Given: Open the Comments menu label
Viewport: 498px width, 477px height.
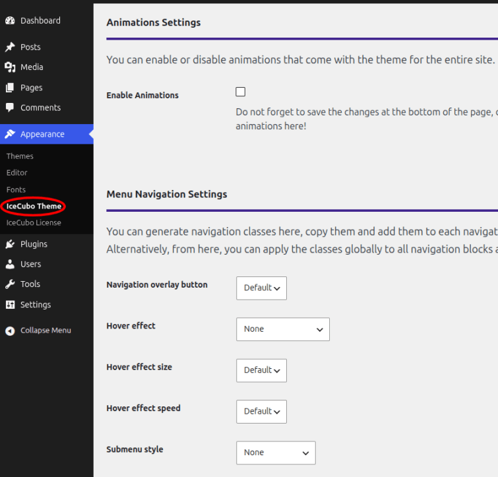Looking at the screenshot, I should tap(41, 108).
